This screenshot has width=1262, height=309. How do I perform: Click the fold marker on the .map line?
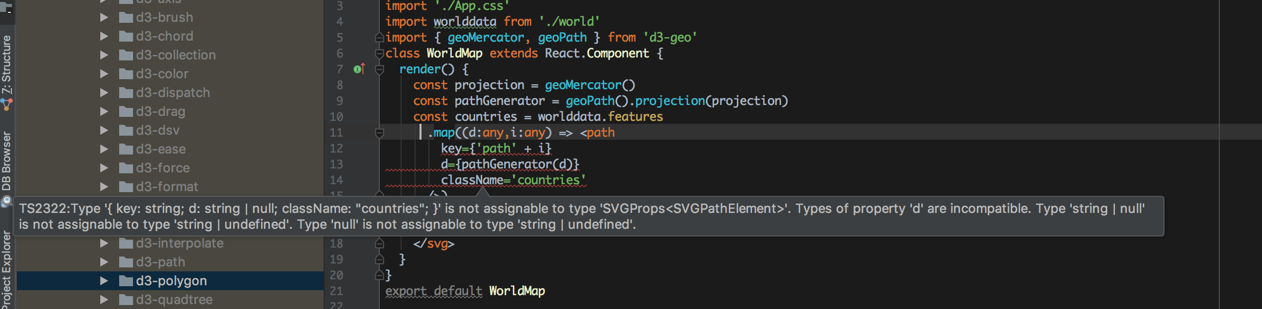[x=379, y=133]
